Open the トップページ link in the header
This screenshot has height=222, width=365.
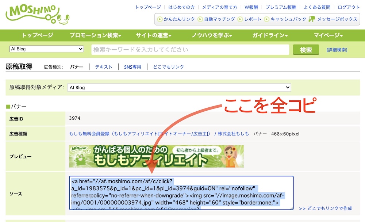tap(148, 7)
